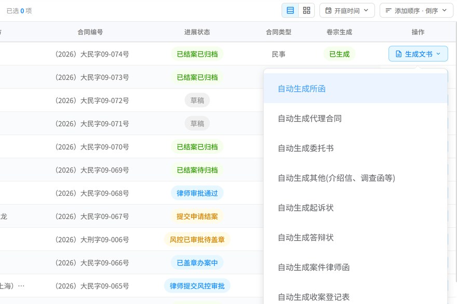Click the 已结案待归档 status tag
This screenshot has height=304, width=457.
point(197,170)
